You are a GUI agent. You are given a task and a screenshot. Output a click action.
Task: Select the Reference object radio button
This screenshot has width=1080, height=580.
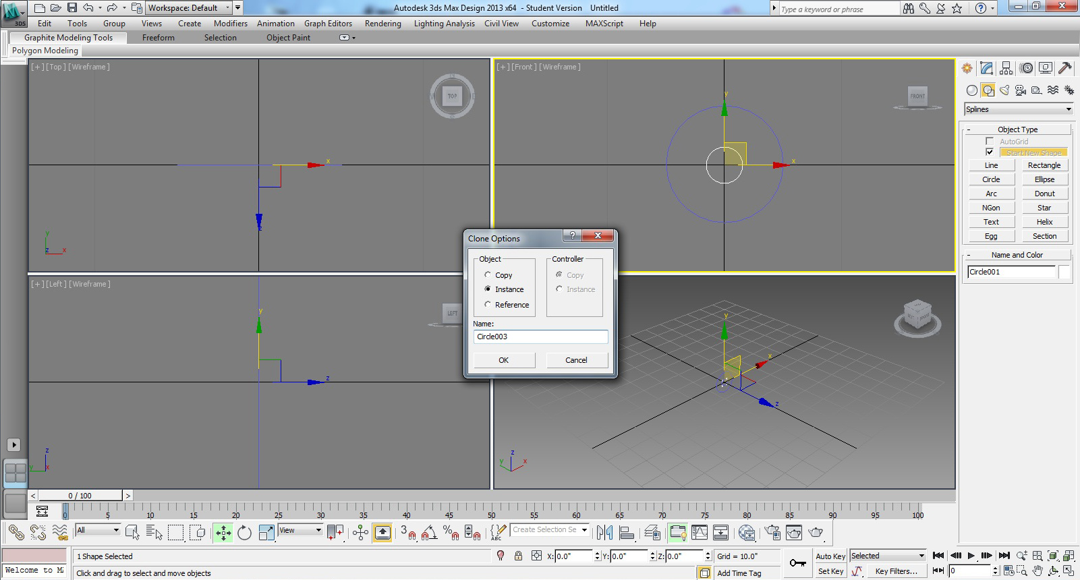tap(488, 304)
